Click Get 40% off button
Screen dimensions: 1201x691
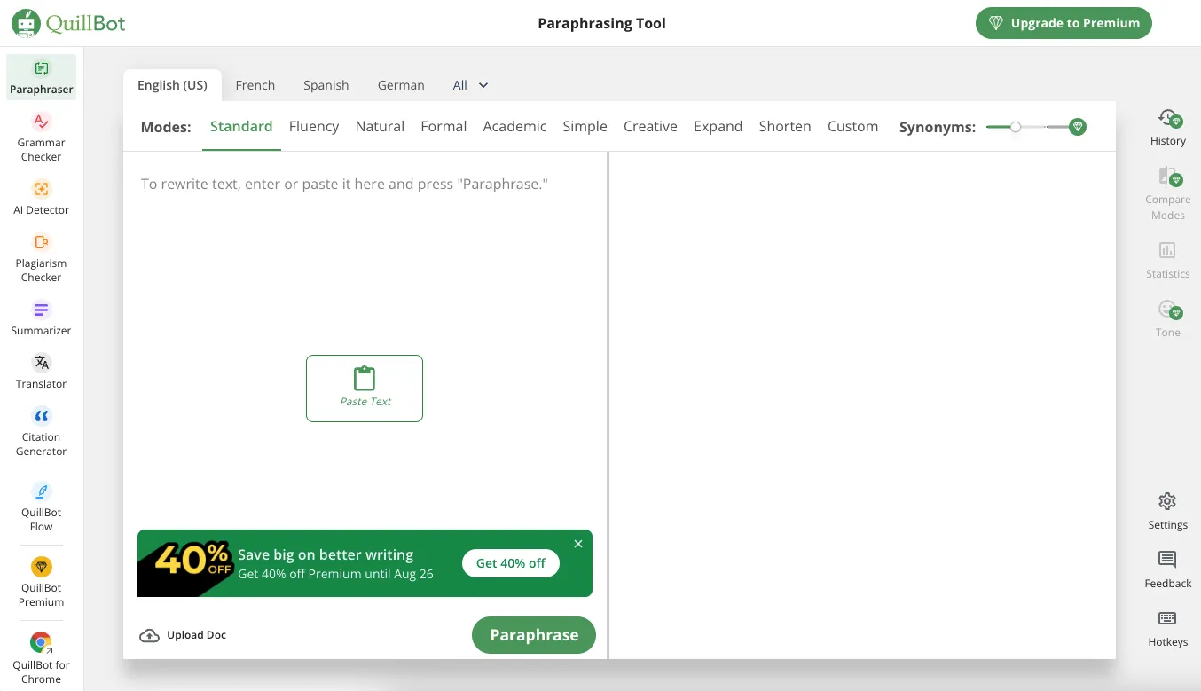click(511, 563)
